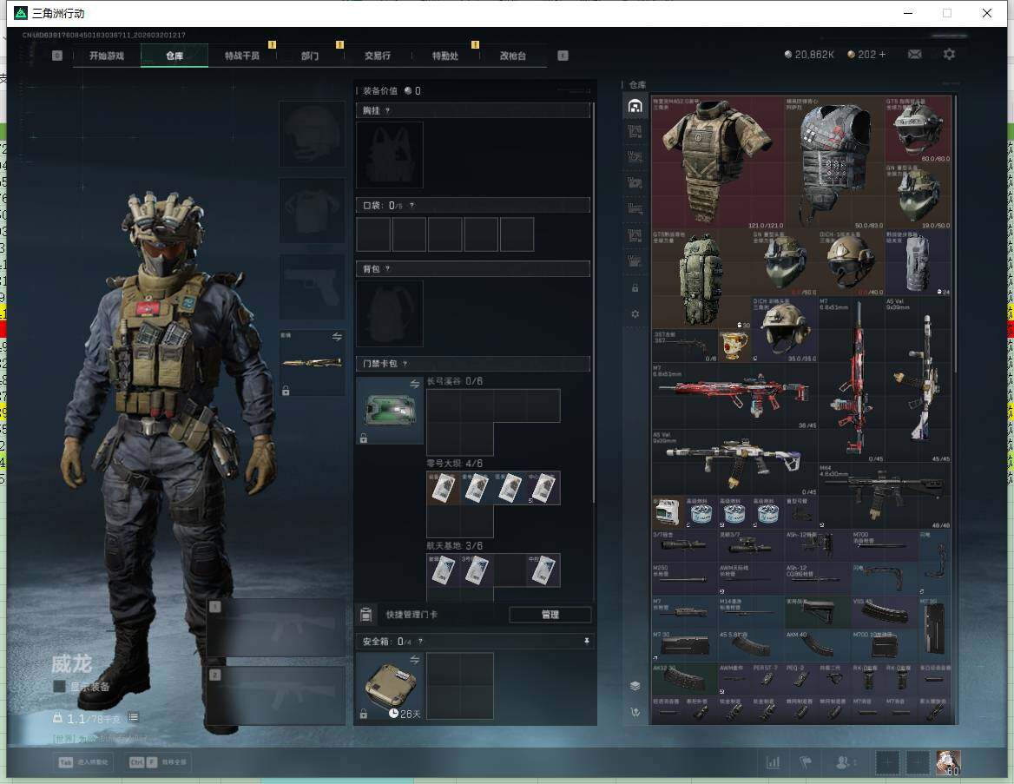Screen dimensions: 1014x784
Task: Open weight details list icon beside 78千克
Action: (133, 717)
